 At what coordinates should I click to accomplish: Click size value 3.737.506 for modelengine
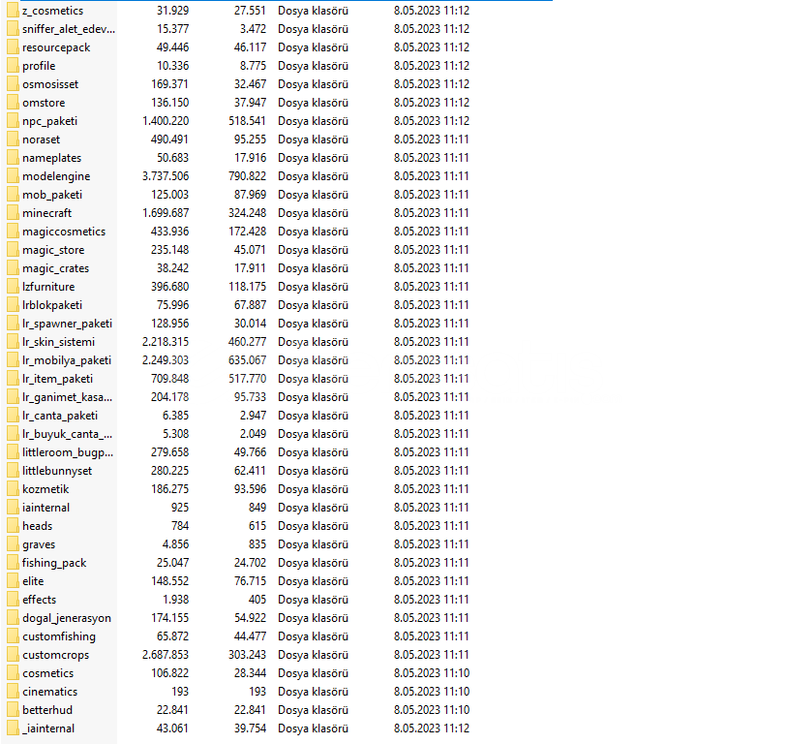[x=166, y=176]
